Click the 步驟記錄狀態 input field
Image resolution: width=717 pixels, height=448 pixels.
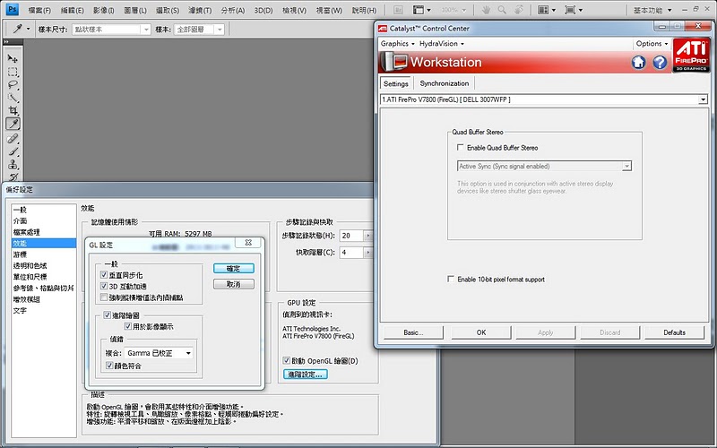pyautogui.click(x=351, y=236)
